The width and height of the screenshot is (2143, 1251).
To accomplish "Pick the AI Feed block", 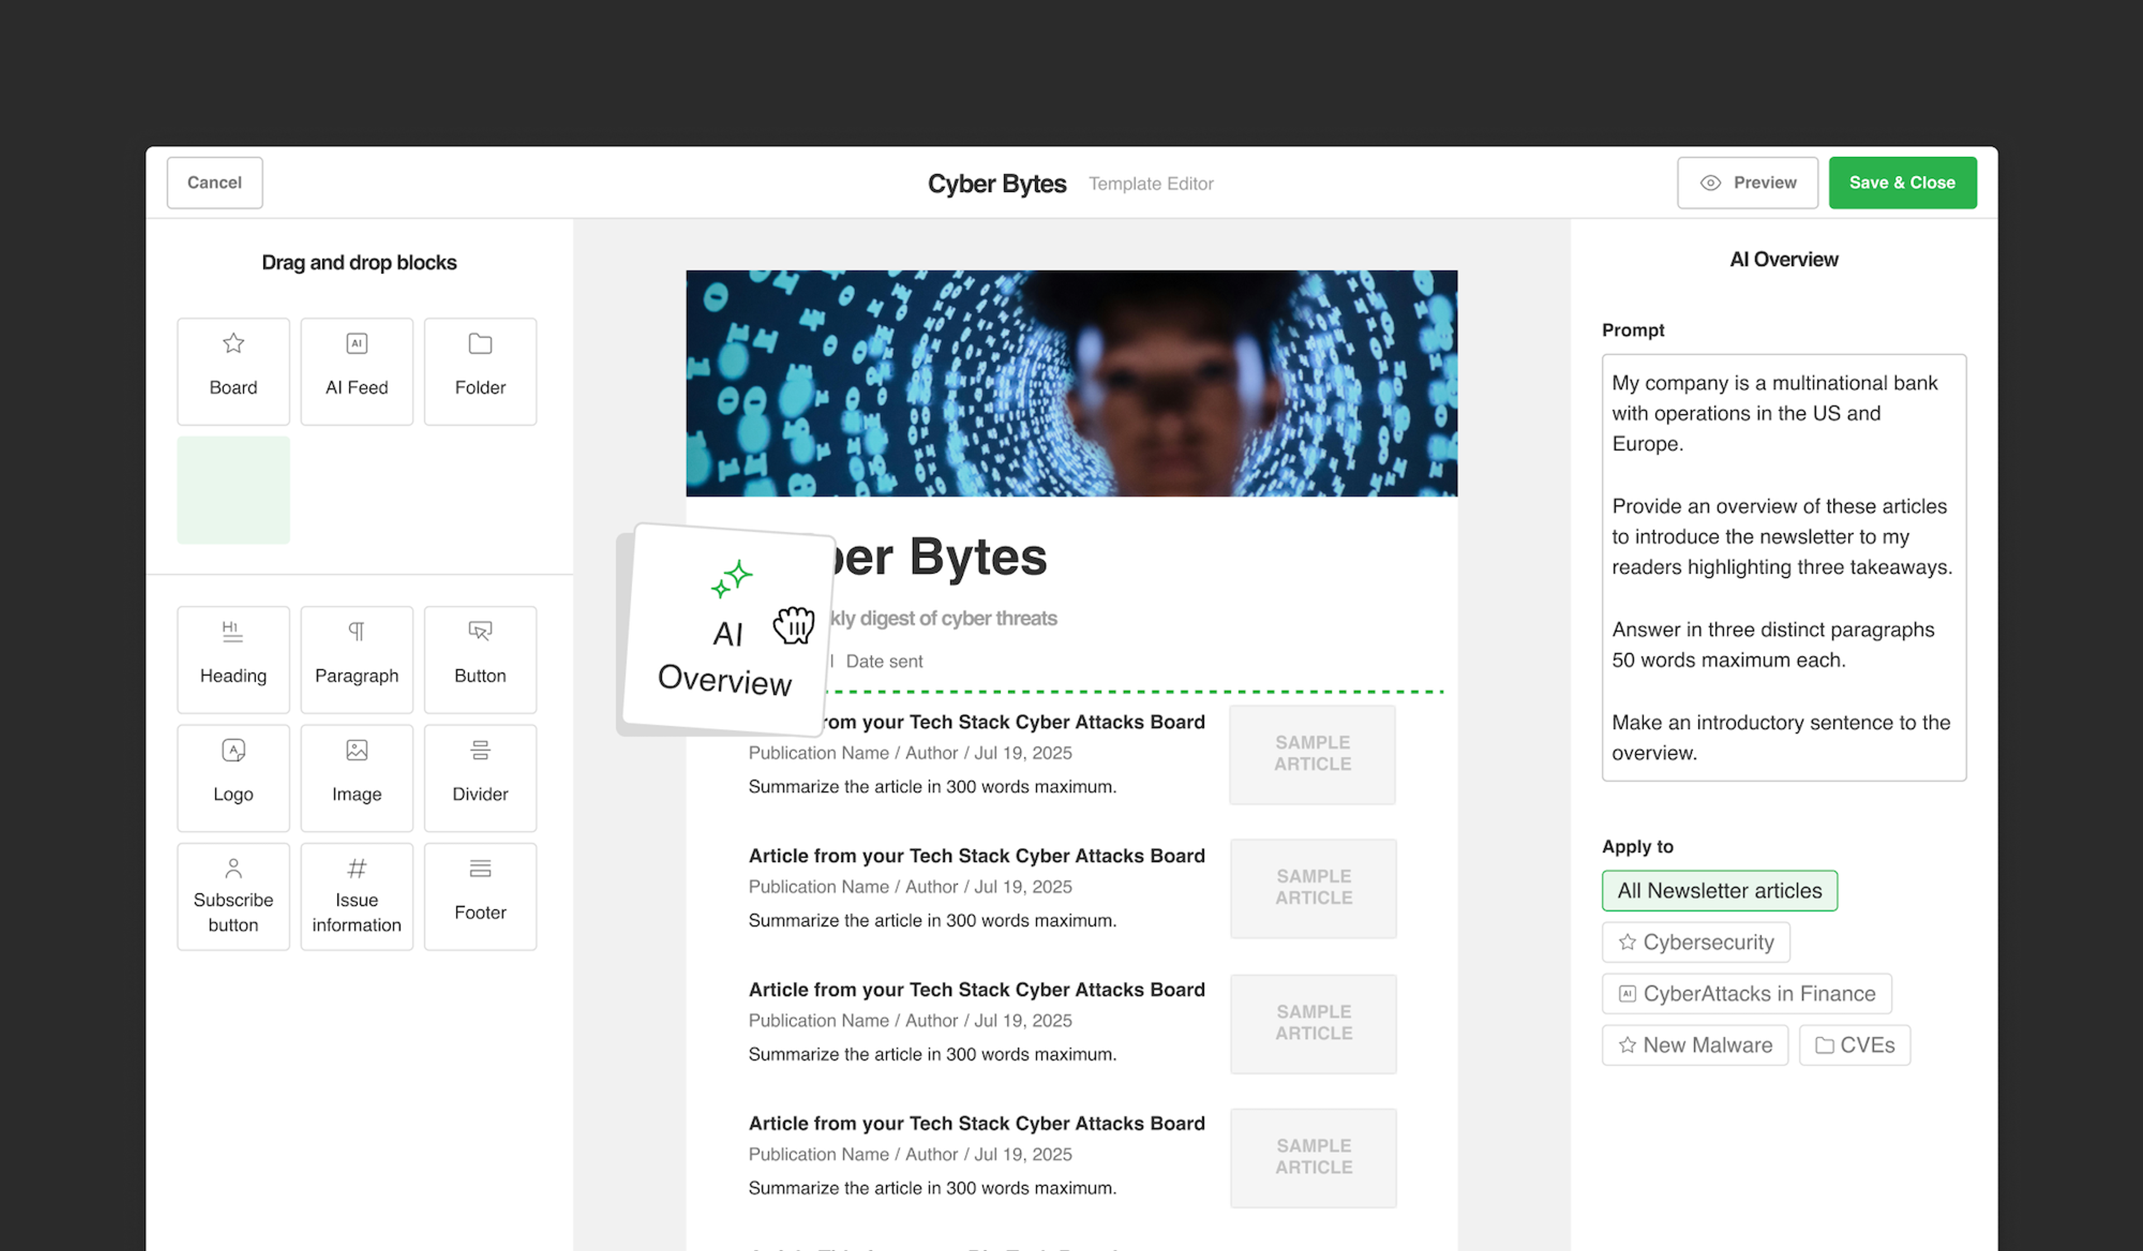I will (x=356, y=372).
